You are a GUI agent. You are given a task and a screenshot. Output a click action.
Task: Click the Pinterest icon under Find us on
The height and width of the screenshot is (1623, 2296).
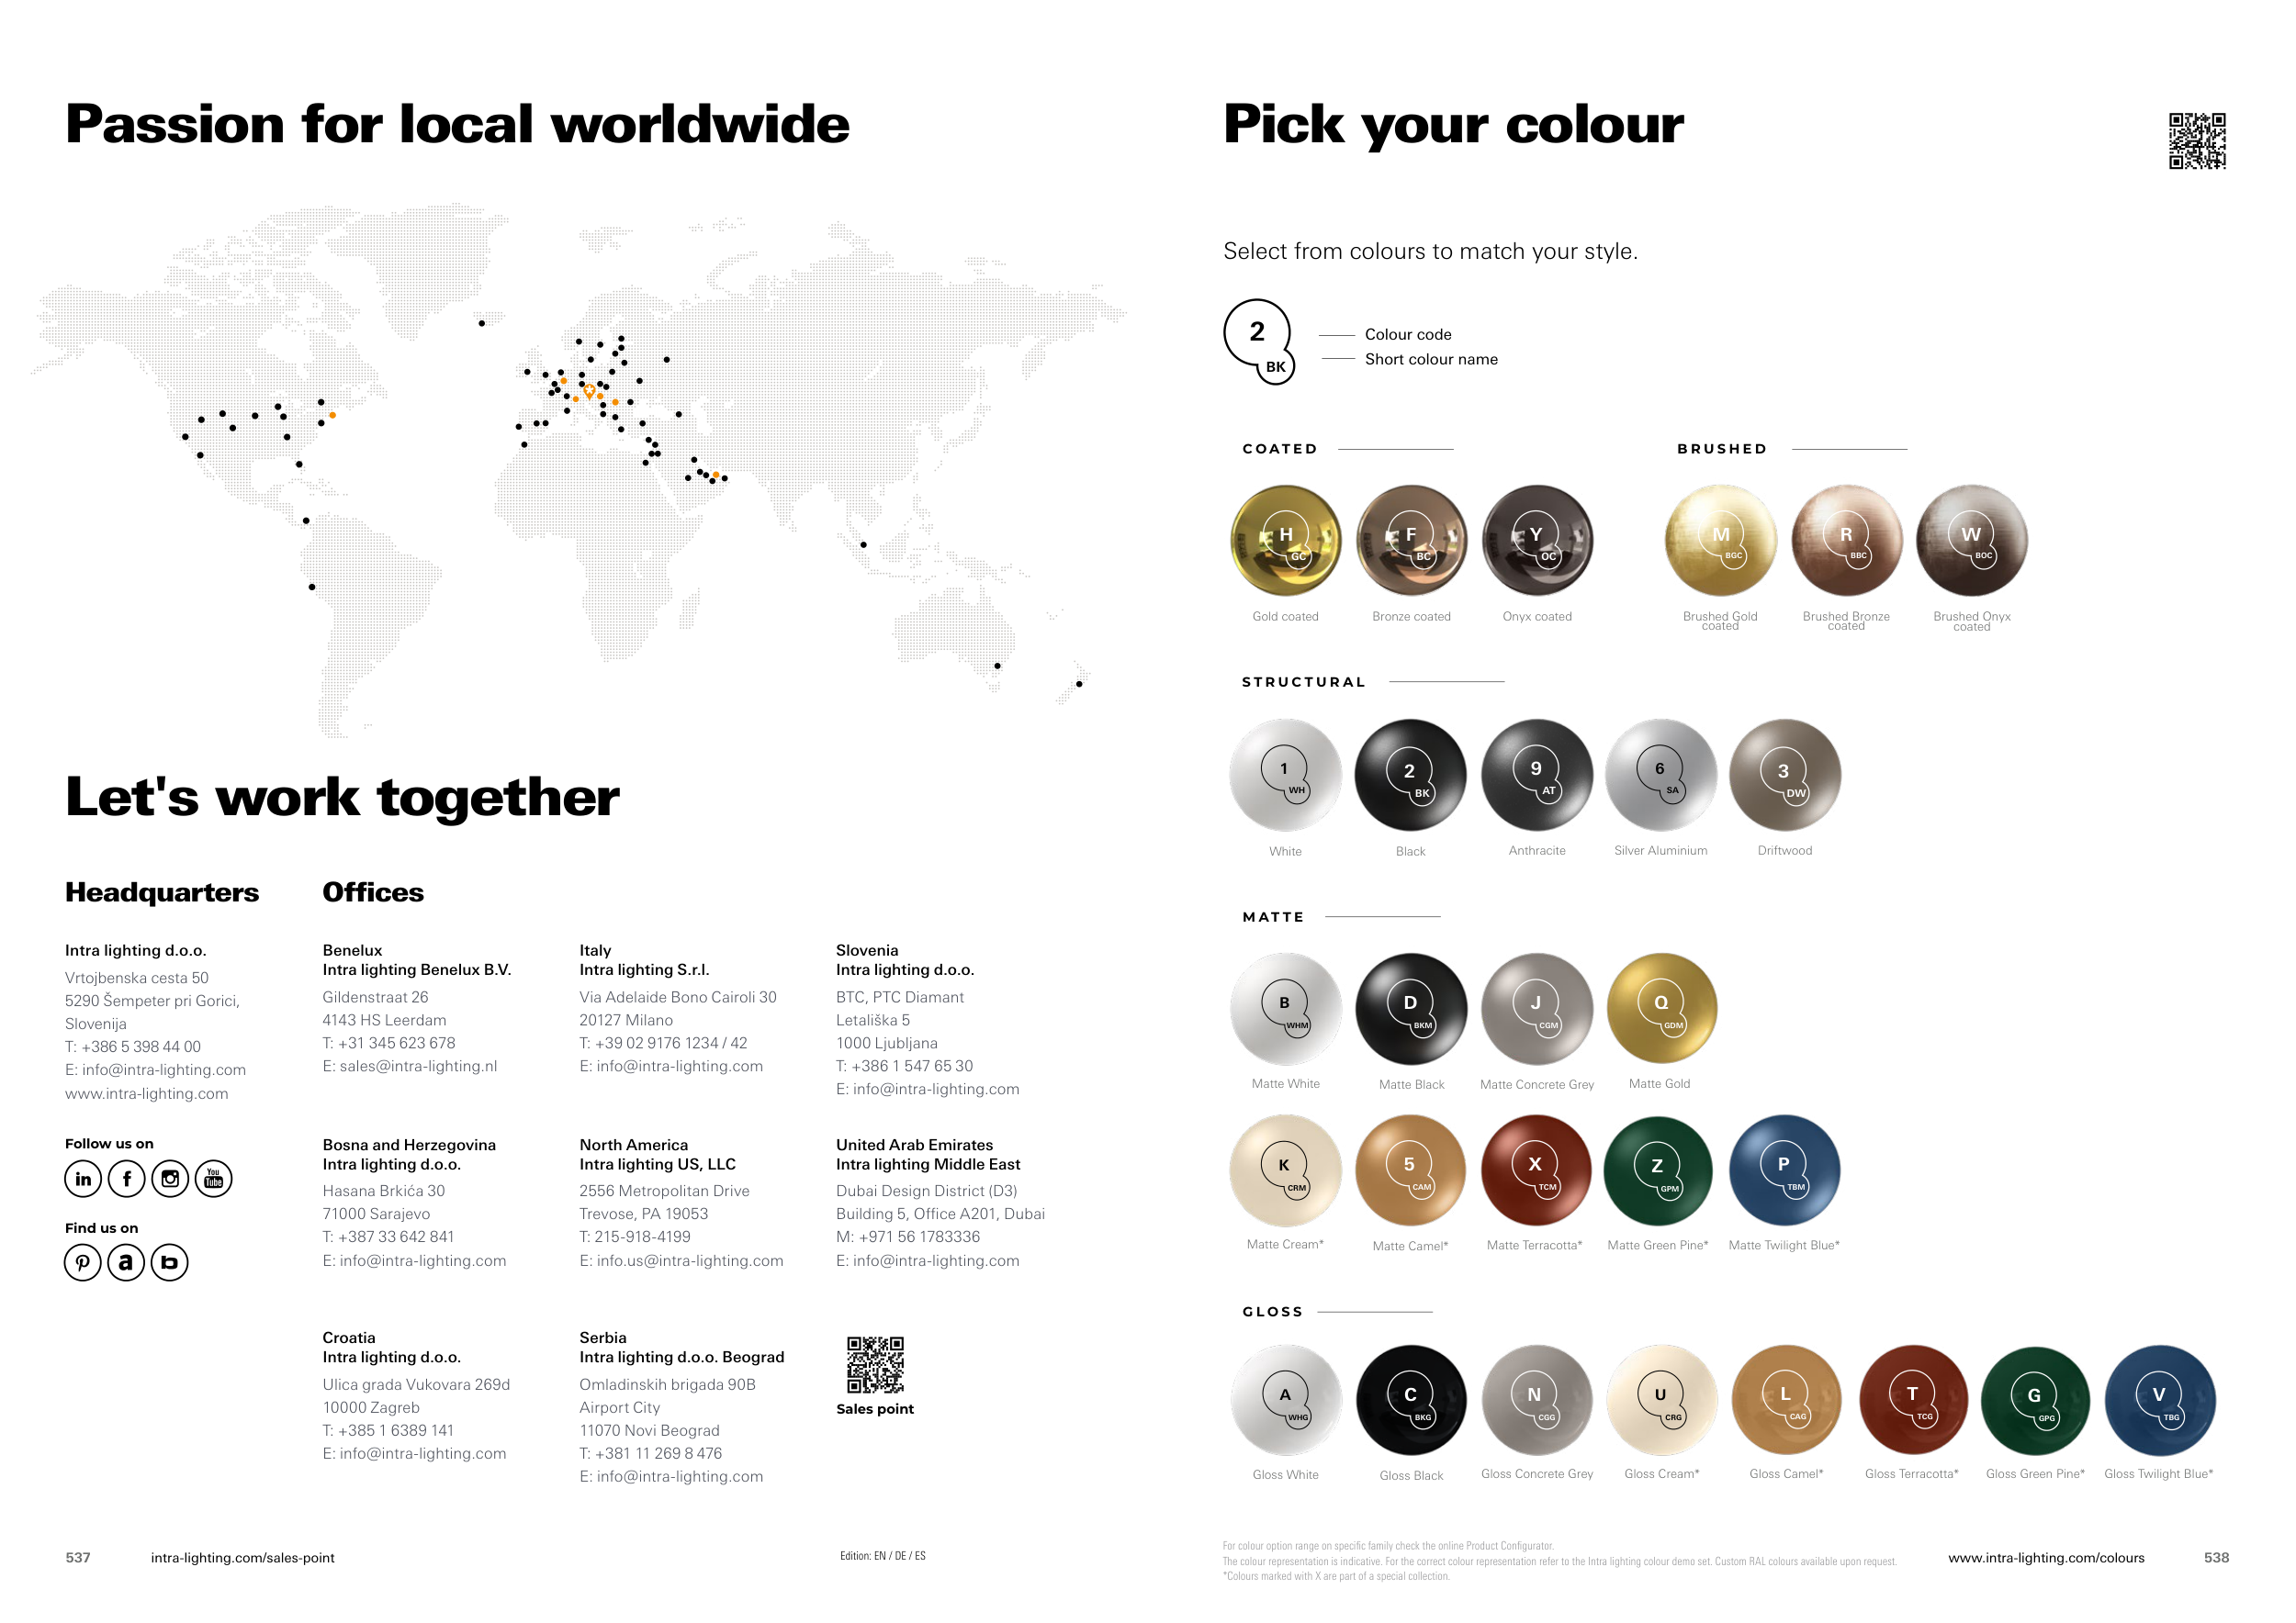(x=83, y=1263)
